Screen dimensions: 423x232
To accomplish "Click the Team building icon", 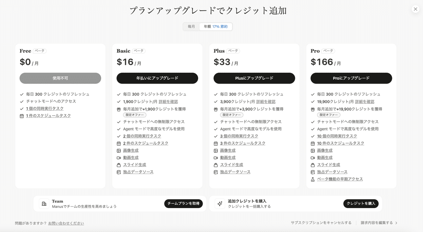I will click(44, 204).
